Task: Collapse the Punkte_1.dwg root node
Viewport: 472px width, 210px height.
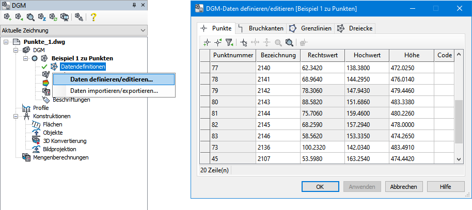Action: coord(6,42)
